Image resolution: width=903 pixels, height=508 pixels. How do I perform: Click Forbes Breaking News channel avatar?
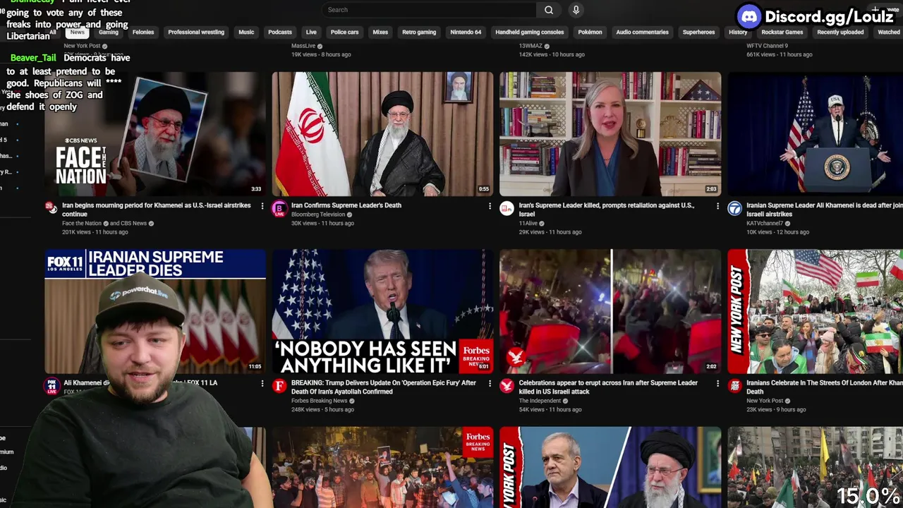[x=279, y=385]
